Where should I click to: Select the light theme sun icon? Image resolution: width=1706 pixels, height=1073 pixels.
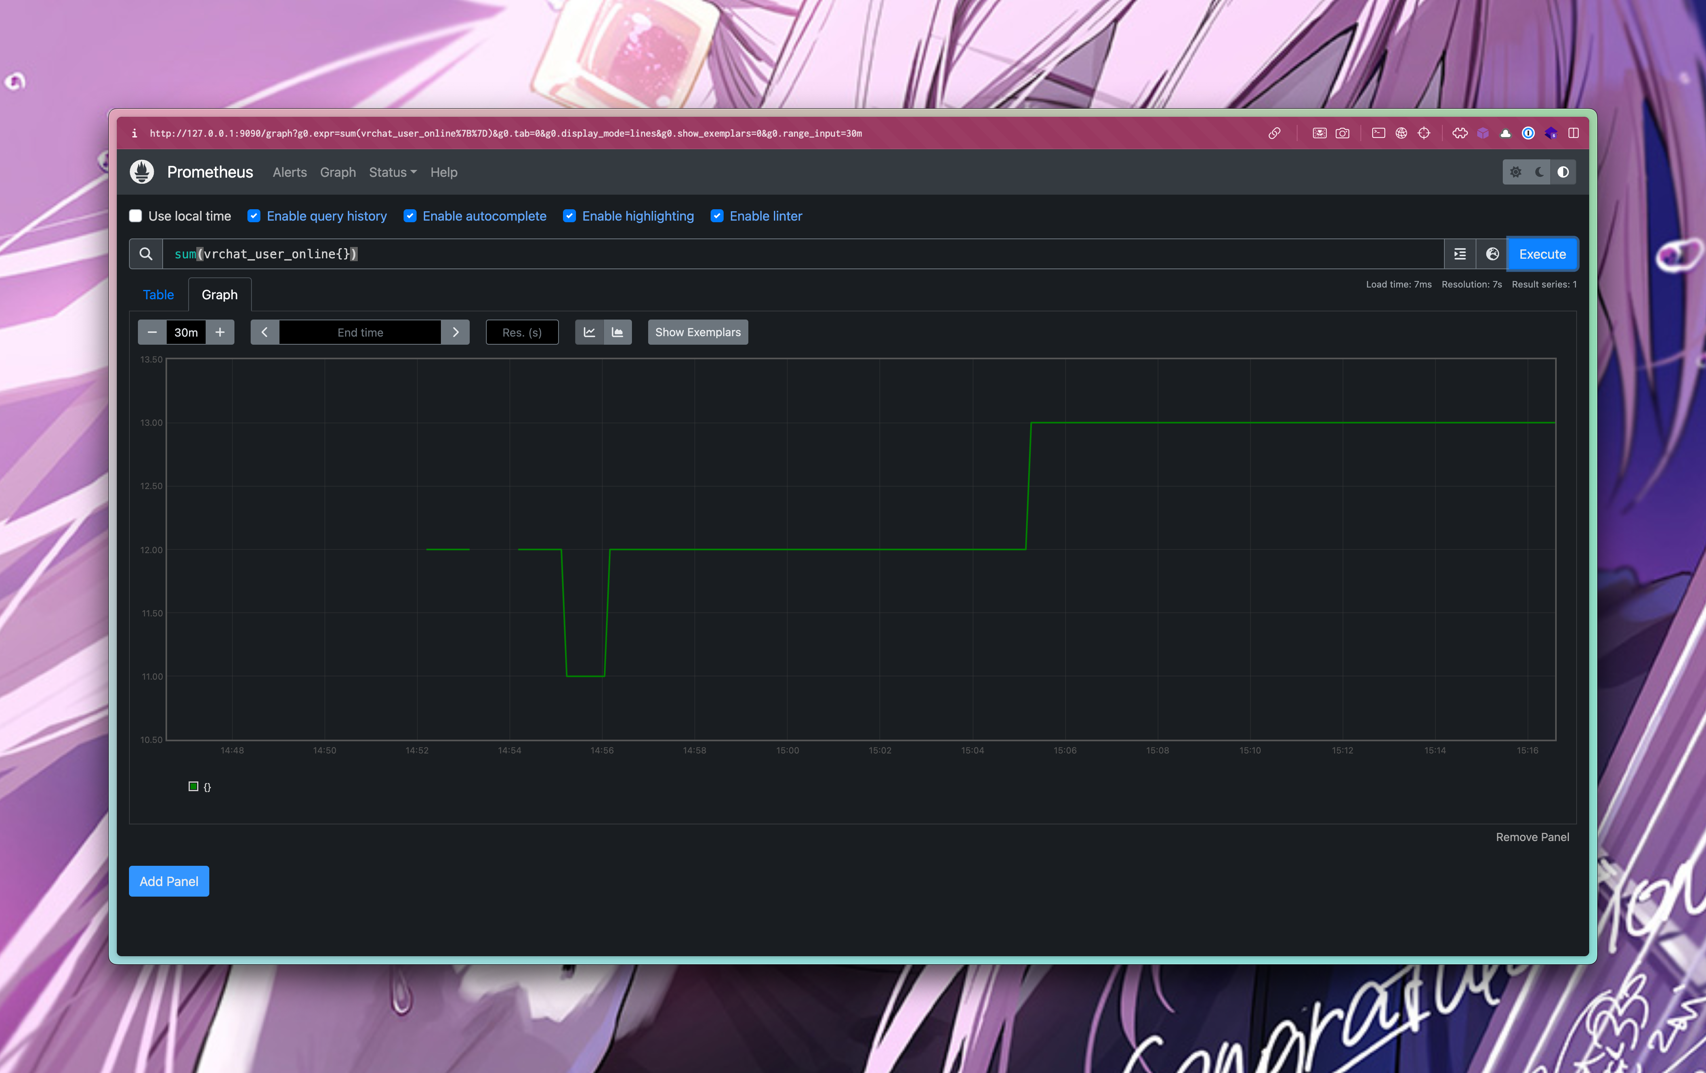click(1515, 172)
